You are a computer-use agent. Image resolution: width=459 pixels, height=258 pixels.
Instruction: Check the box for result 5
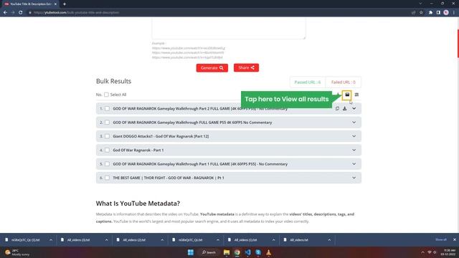107,164
